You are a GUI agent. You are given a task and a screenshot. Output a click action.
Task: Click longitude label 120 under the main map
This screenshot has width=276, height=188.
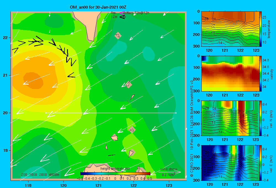(x=63, y=186)
